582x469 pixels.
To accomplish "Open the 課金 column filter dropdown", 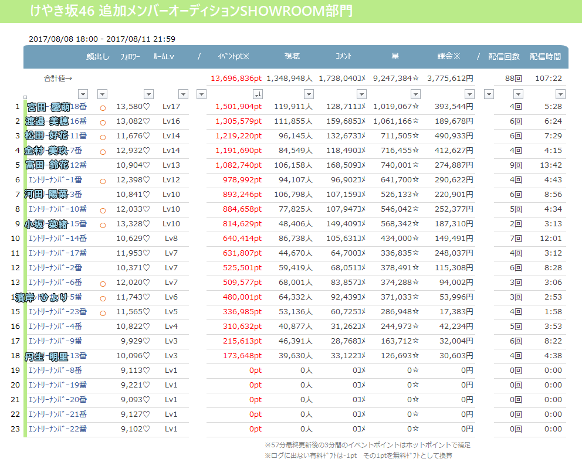I will pos(470,94).
